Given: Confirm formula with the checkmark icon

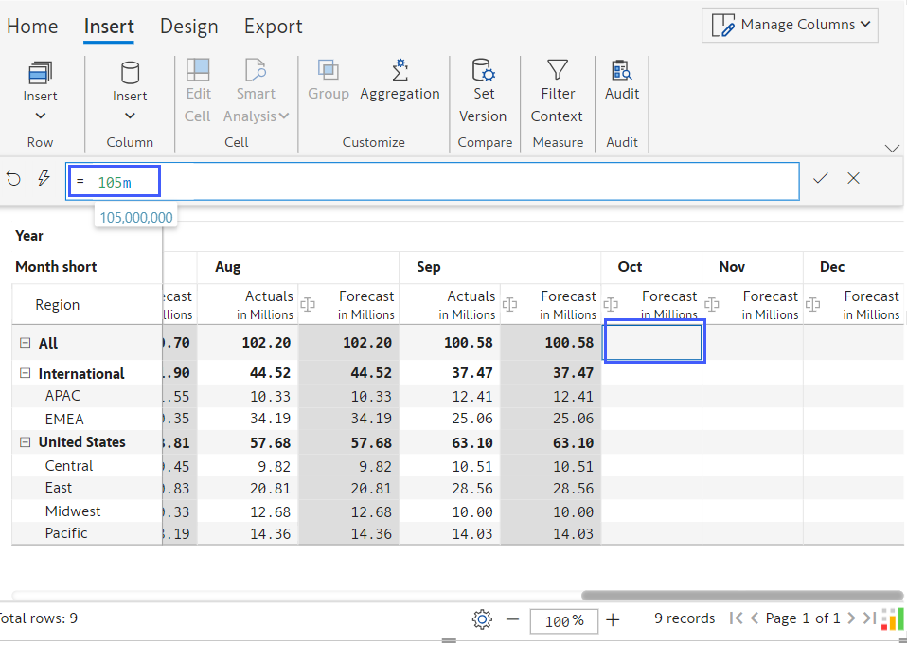Looking at the screenshot, I should (x=820, y=179).
